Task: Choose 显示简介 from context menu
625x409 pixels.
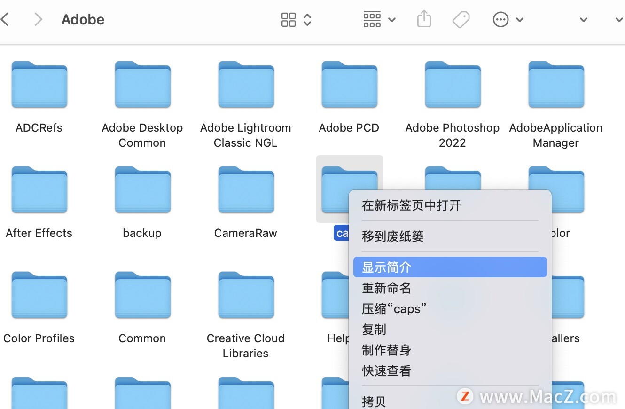Action: coord(450,267)
